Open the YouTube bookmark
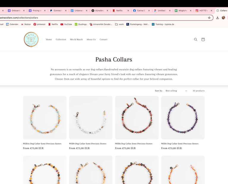 [x=66, y=24]
